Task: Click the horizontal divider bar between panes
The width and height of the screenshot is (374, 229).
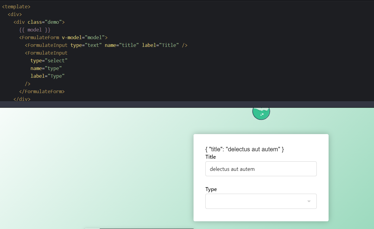Action: coord(187,104)
